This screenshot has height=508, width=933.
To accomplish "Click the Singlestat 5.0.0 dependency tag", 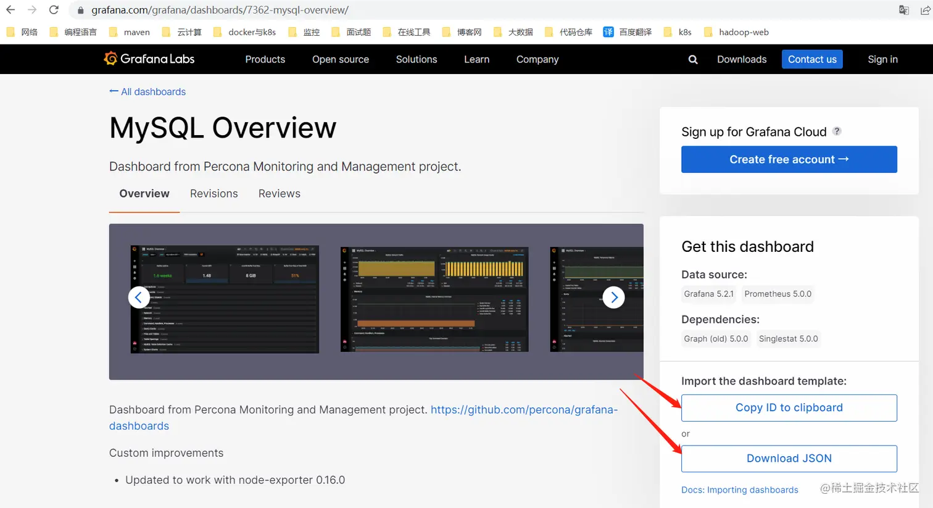I will click(788, 339).
